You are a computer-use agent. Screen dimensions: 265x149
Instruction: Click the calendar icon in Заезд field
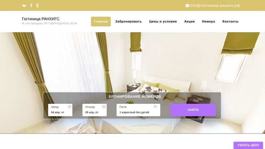click(70, 107)
